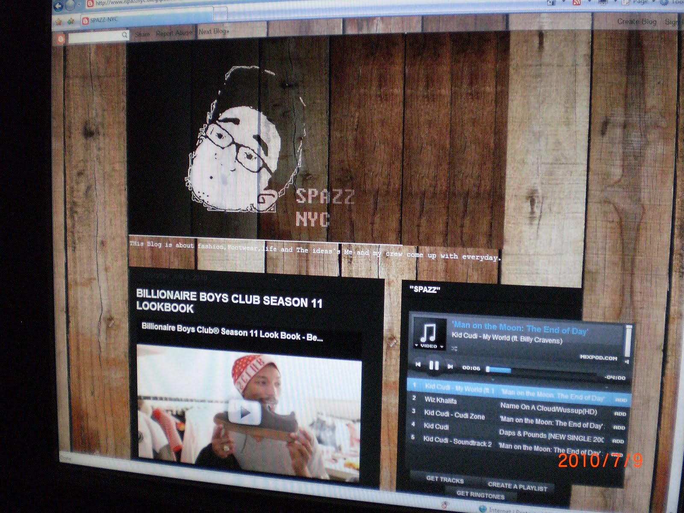Click ADD on the Cudi Zone track
684x513 pixels.
619,427
